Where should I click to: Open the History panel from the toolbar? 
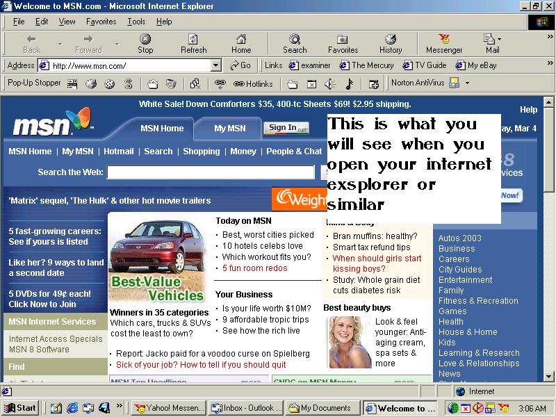[391, 44]
